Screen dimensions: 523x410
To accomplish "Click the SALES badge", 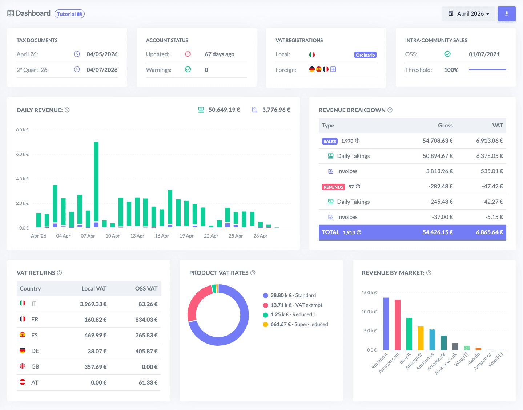I will click(330, 141).
